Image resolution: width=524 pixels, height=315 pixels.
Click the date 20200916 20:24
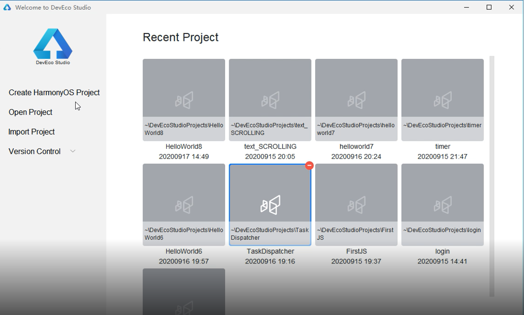[356, 157]
